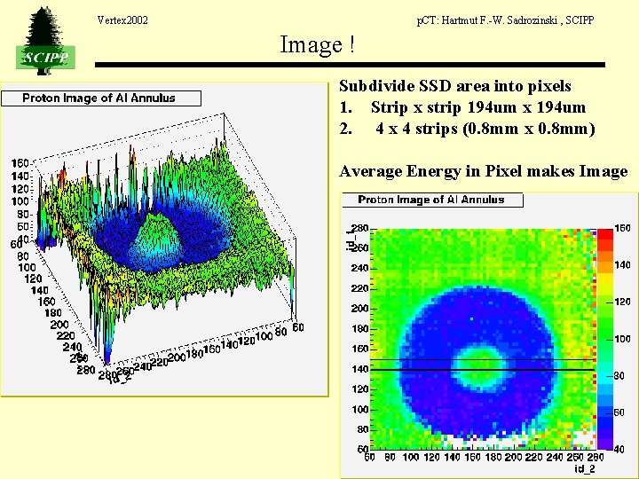Select the 'Vertex2002' header text

pos(122,20)
